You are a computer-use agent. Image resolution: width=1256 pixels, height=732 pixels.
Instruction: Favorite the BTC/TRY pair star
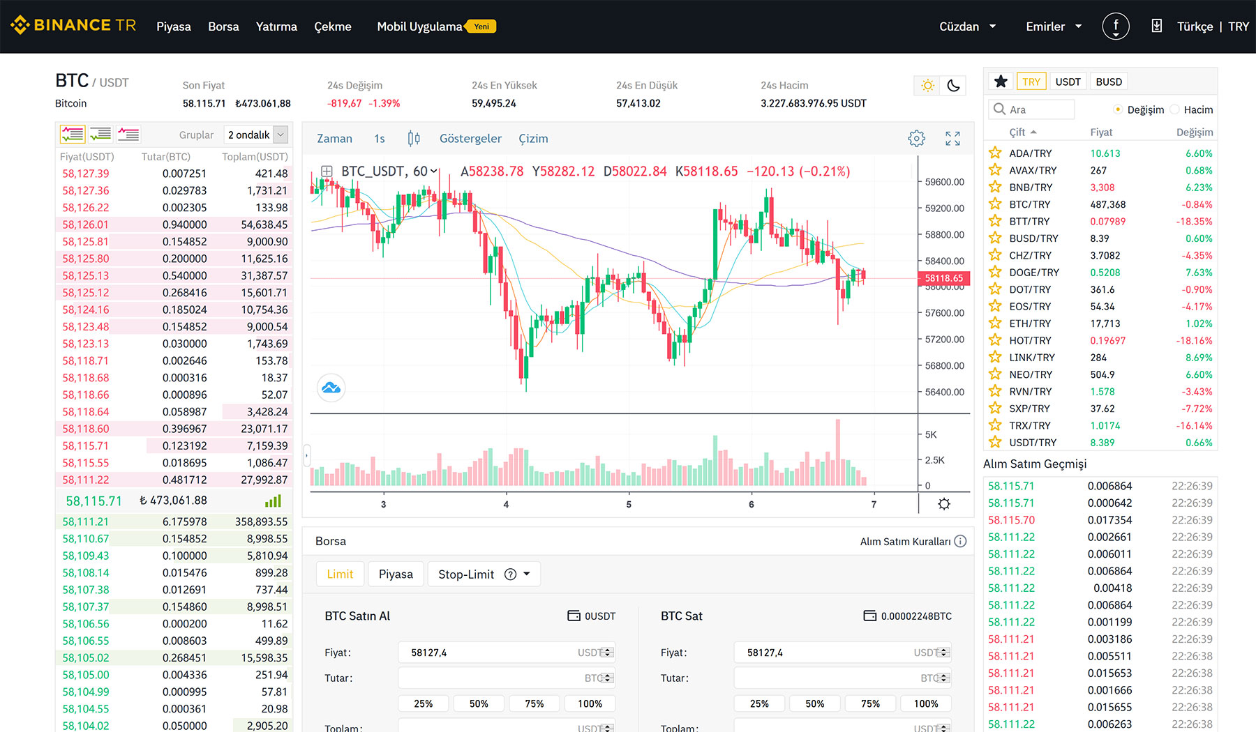pyautogui.click(x=995, y=204)
